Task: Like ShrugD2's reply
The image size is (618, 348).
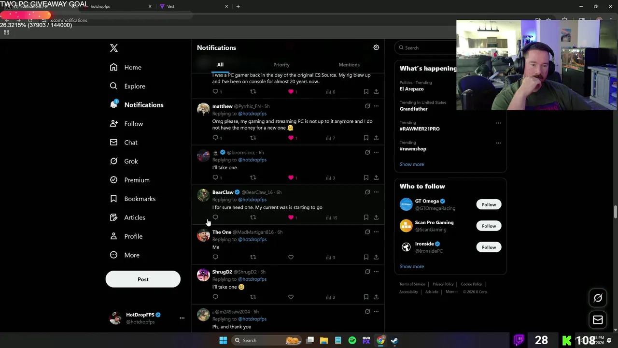Action: click(291, 297)
